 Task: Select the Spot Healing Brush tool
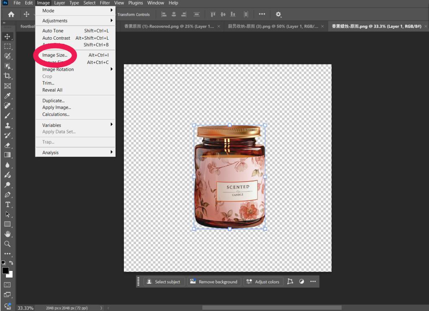tap(8, 105)
